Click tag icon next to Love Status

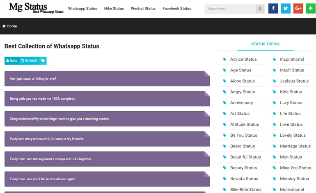tap(274, 124)
